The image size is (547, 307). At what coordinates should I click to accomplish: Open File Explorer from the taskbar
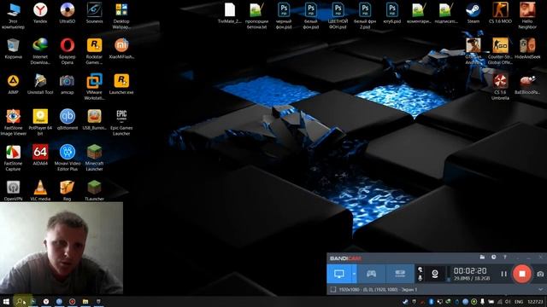[85, 301]
